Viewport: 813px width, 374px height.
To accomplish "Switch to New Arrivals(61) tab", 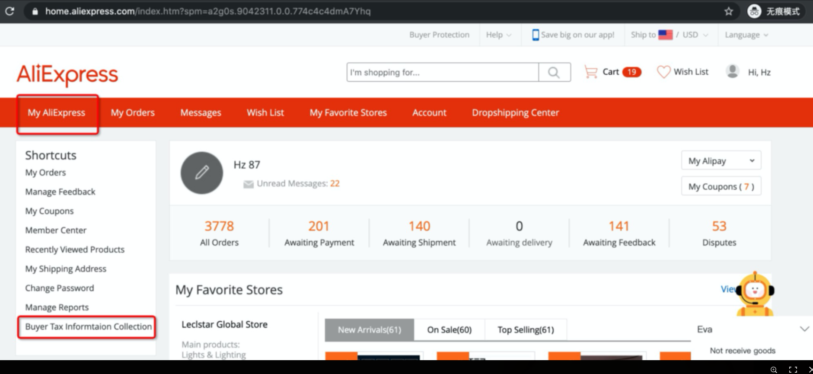I will pyautogui.click(x=370, y=330).
